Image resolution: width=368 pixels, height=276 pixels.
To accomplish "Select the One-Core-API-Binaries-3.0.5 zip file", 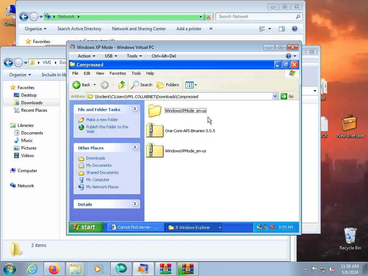I will coord(181,131).
